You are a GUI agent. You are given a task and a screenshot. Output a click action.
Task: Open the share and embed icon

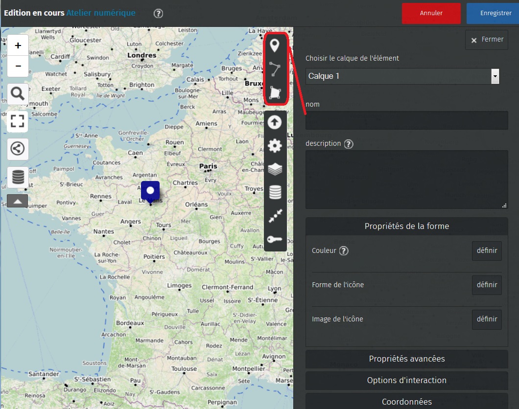coord(18,148)
